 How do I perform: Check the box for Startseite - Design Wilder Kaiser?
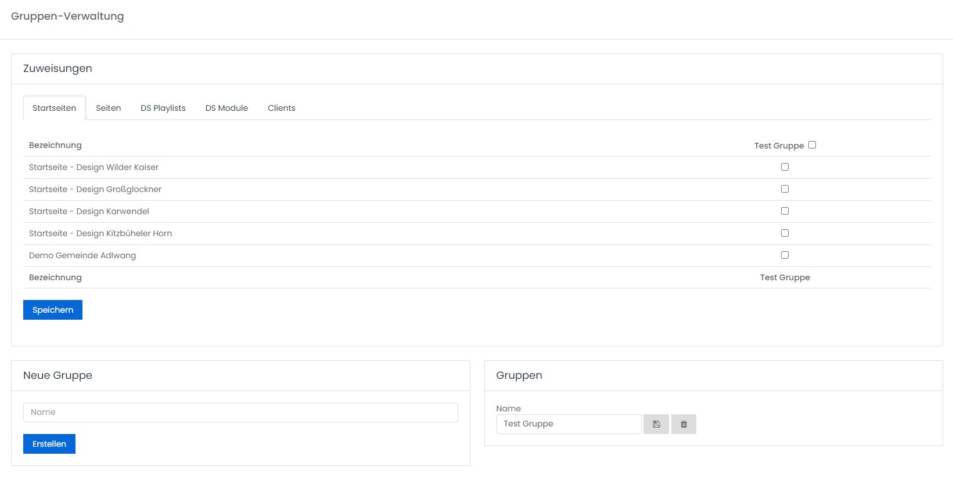point(785,167)
